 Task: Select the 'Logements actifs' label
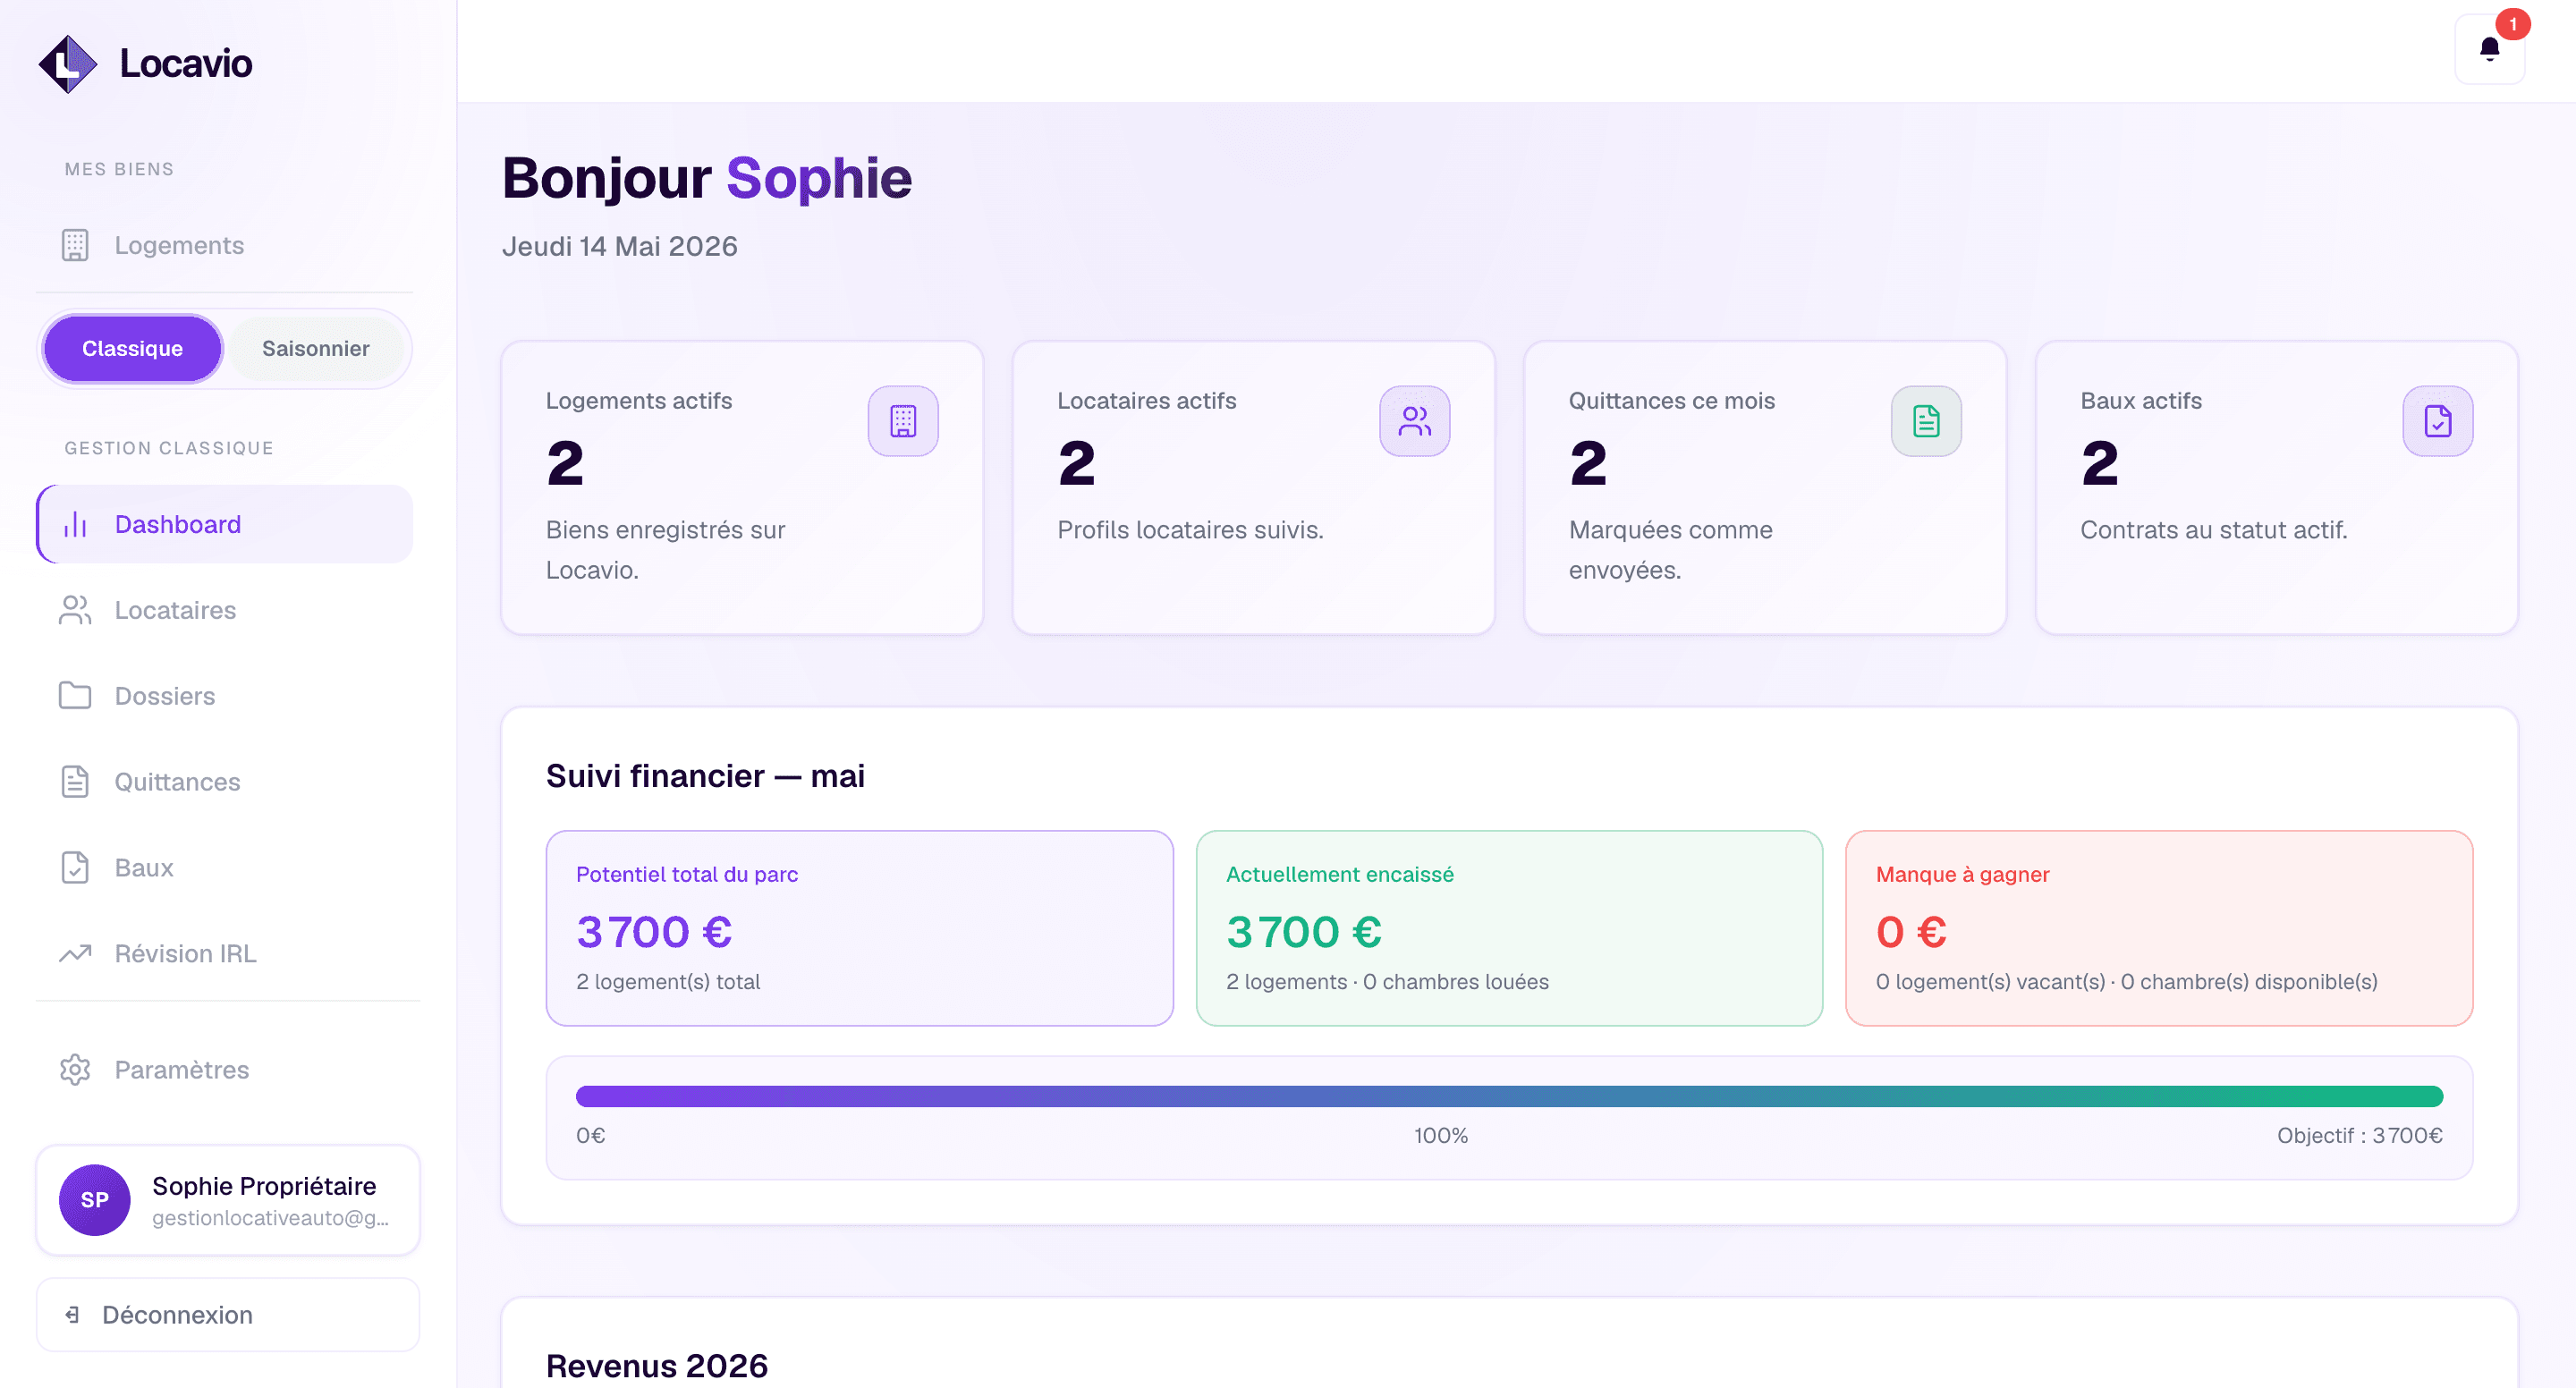[x=639, y=401]
